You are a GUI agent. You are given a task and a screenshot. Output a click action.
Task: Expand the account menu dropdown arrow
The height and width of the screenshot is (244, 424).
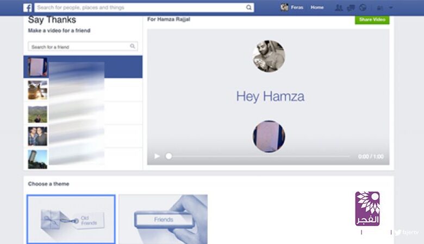[391, 8]
